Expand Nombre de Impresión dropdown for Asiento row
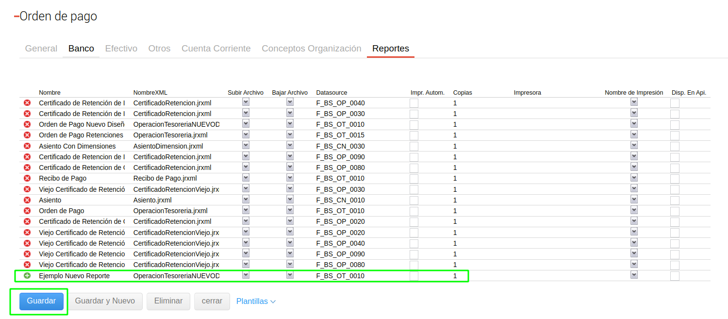The image size is (728, 319). pos(634,199)
